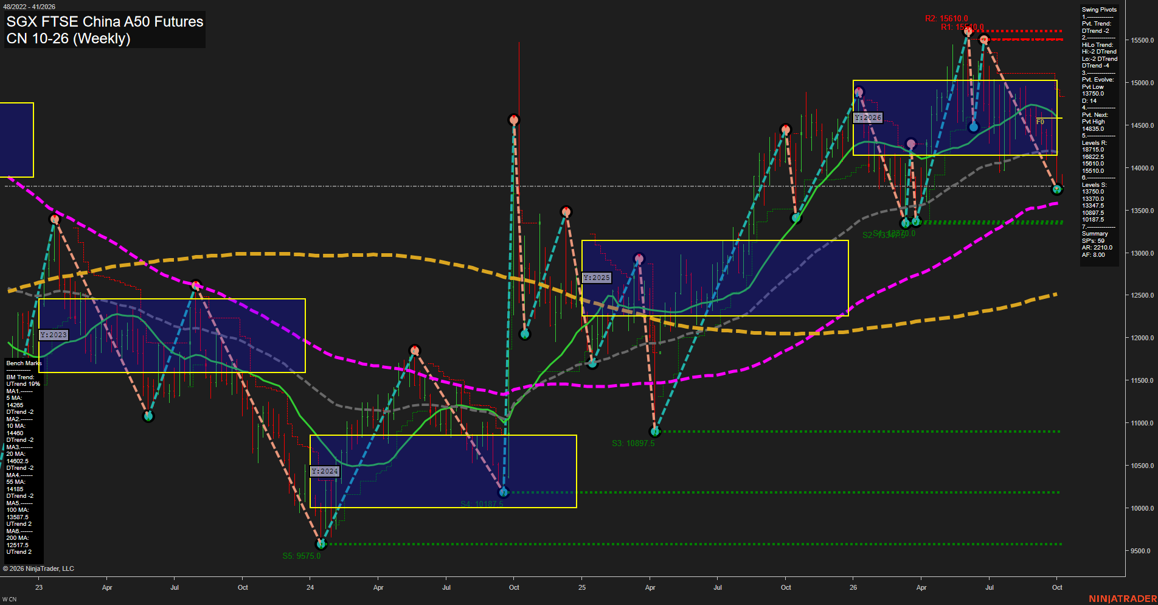Click the Y:2023 yearly box label
This screenshot has width=1158, height=605.
click(54, 335)
